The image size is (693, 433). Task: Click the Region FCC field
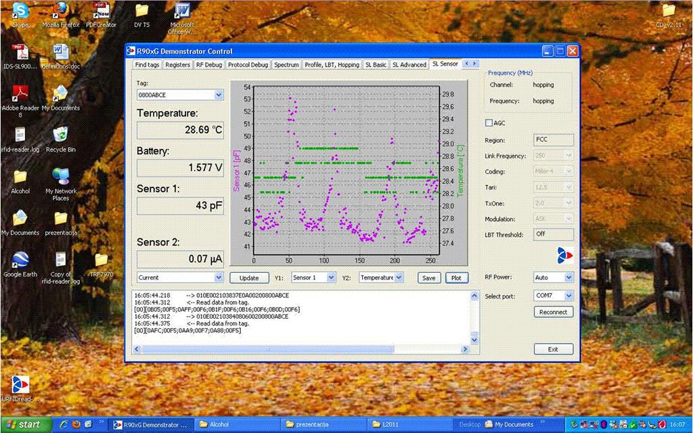554,139
